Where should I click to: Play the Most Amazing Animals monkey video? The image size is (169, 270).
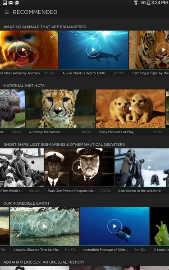[x=23, y=50]
